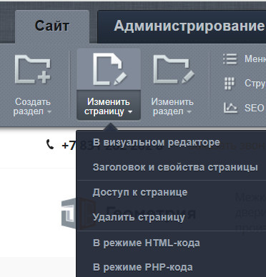
Task: Switch to the Сайт tab
Action: point(52,26)
